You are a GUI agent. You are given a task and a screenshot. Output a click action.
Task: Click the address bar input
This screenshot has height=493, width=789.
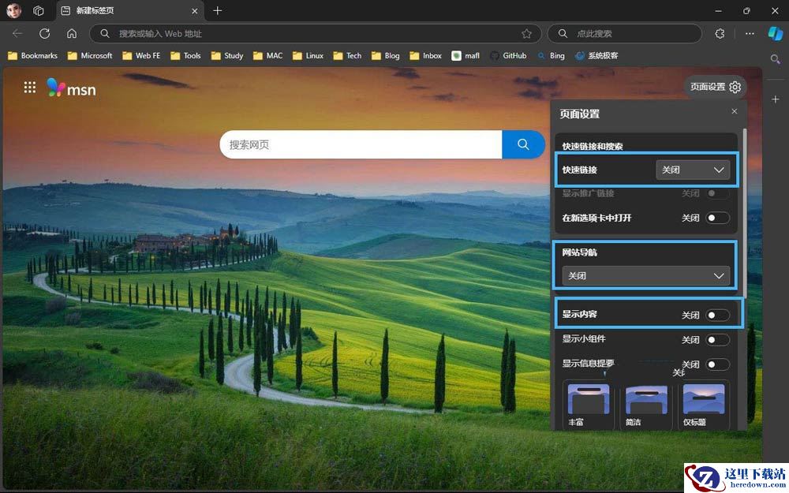tap(315, 34)
